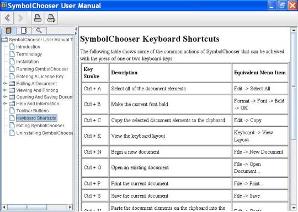Click 'File -> Save' cell
Viewport: 298px width, 212px height.
click(x=260, y=195)
